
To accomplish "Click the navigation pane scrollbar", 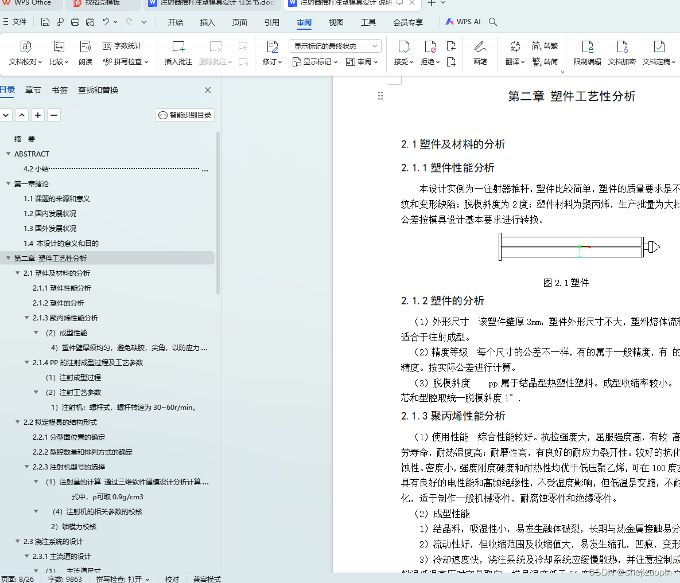I will (x=217, y=213).
